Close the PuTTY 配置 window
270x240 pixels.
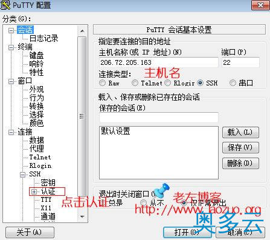[x=260, y=5]
